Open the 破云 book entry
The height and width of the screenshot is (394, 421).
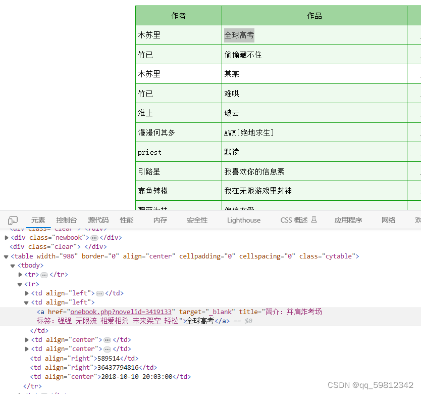231,113
